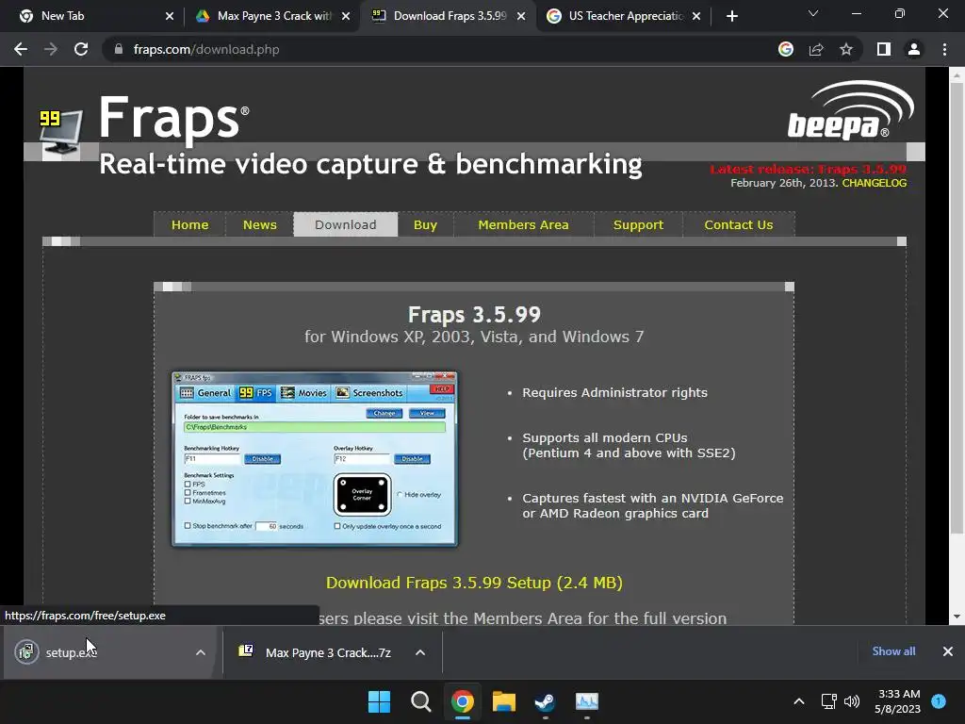The height and width of the screenshot is (724, 965).
Task: Click Show all downloads
Action: coord(893,651)
